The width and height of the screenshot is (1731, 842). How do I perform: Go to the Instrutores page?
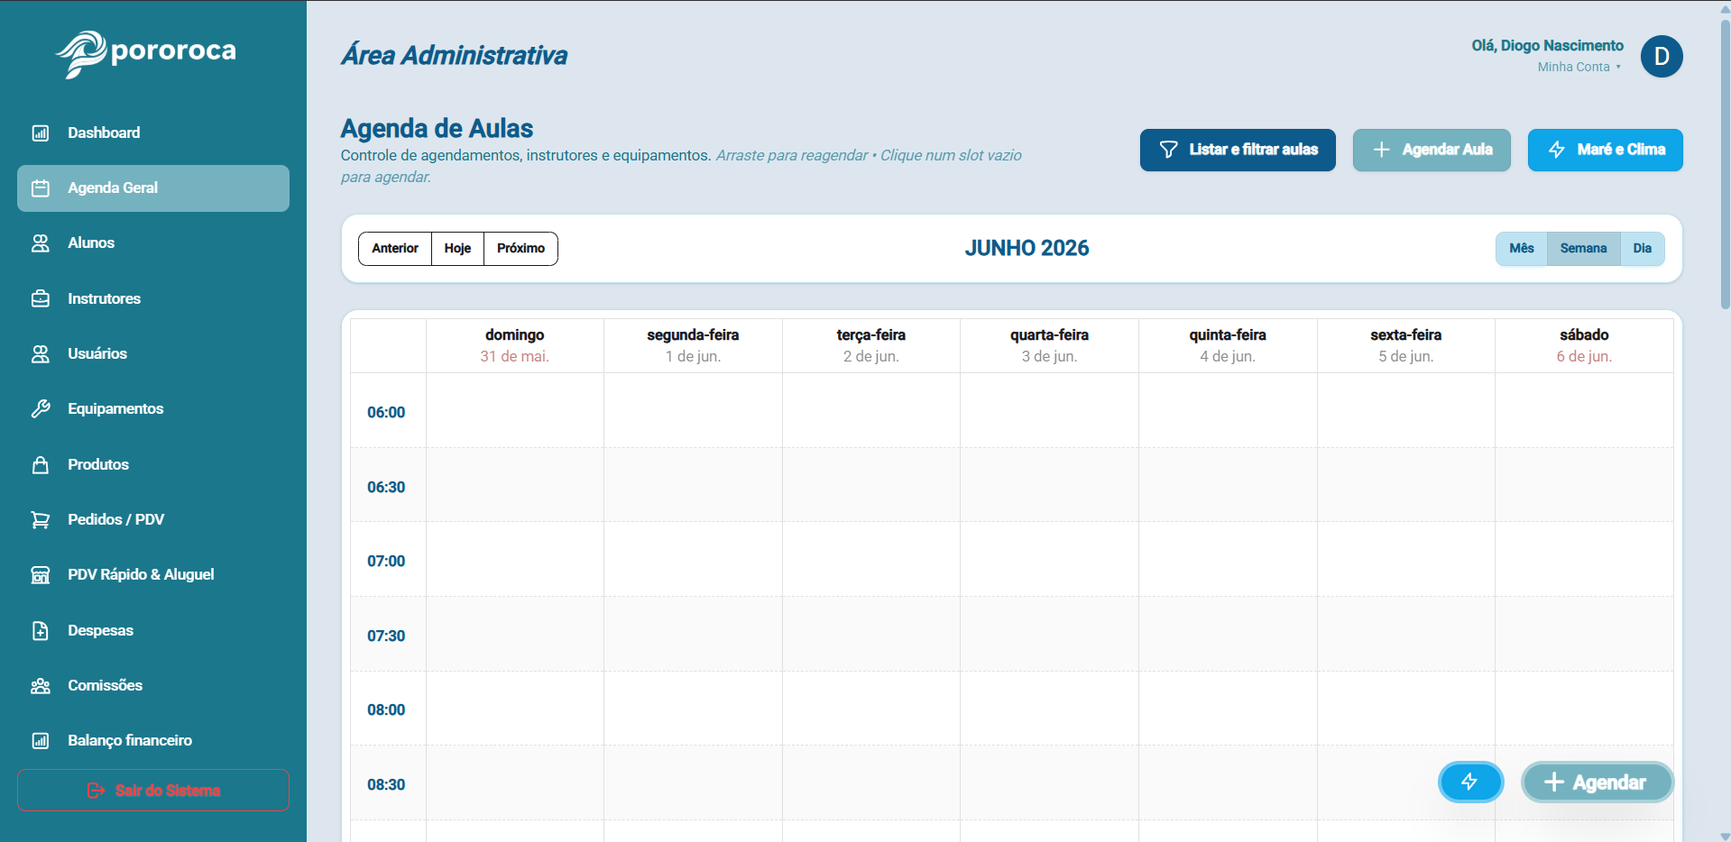point(153,298)
